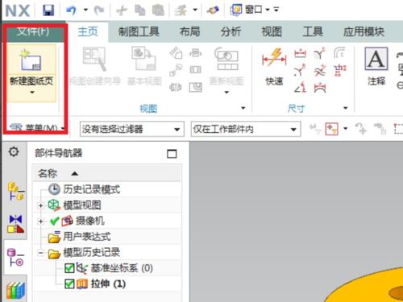
Task: Click the 新建图纸页 new sheet icon
Action: [31, 60]
